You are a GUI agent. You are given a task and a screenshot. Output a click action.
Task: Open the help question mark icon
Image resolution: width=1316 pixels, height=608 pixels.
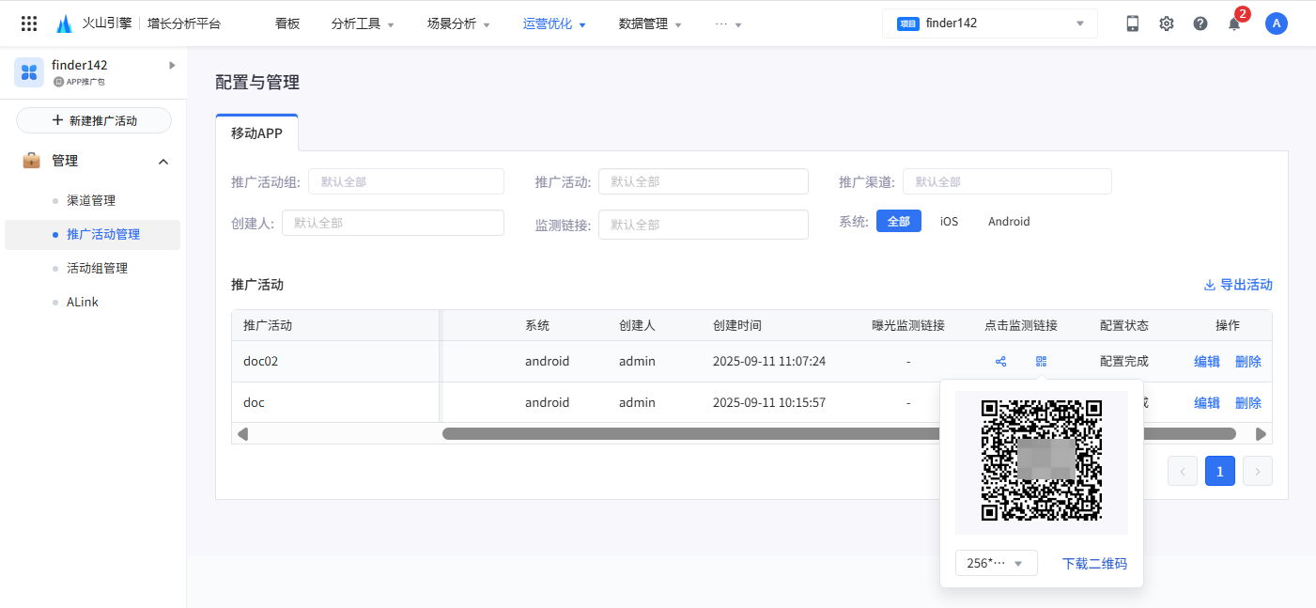pos(1200,23)
